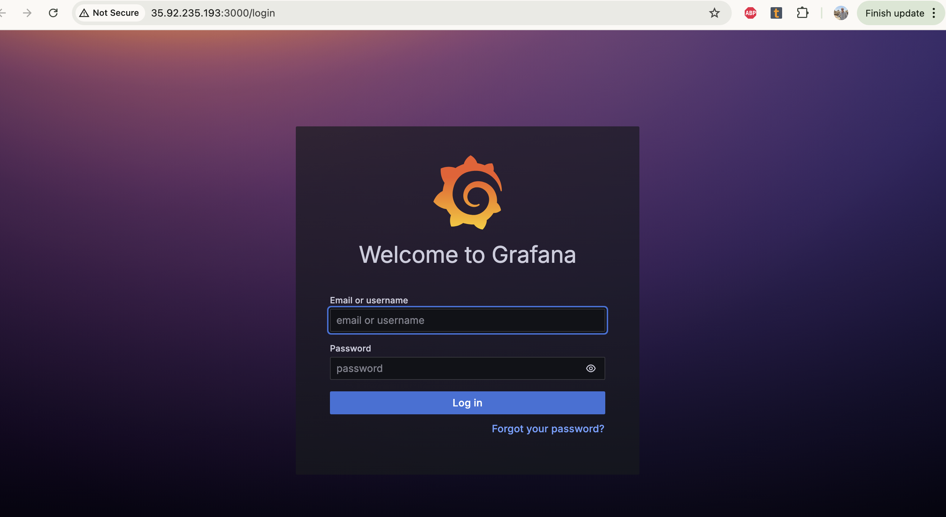Click the 'Email or username' label
The width and height of the screenshot is (946, 517).
[369, 300]
